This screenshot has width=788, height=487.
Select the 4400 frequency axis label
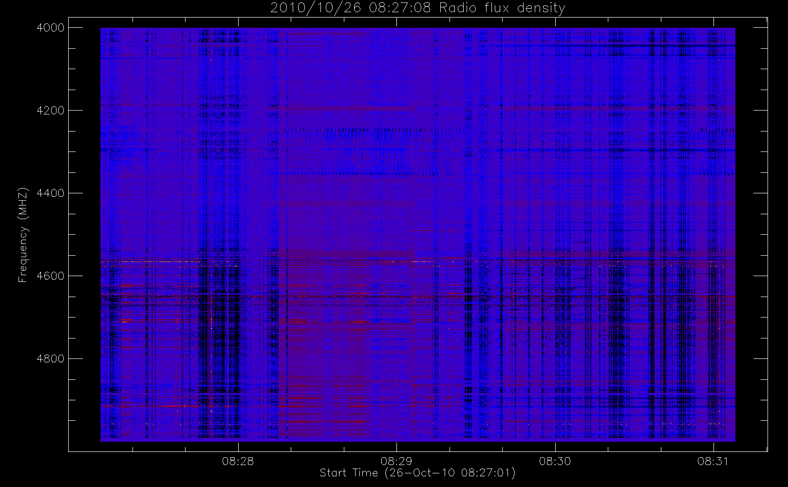coord(51,193)
